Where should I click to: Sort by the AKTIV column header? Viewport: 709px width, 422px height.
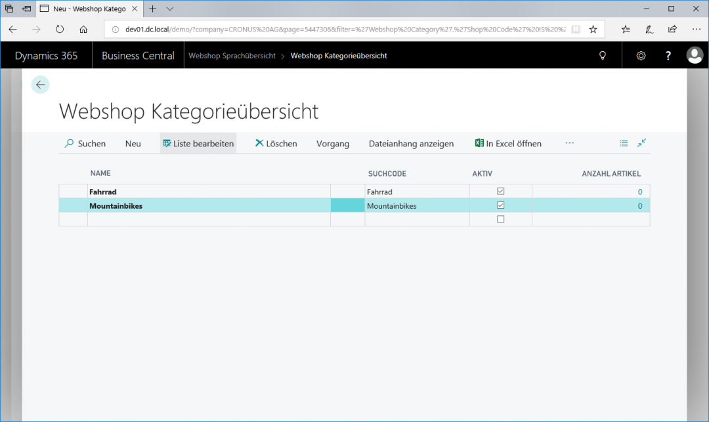(x=482, y=173)
